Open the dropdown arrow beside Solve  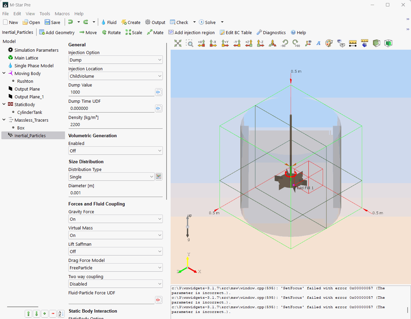click(x=222, y=22)
